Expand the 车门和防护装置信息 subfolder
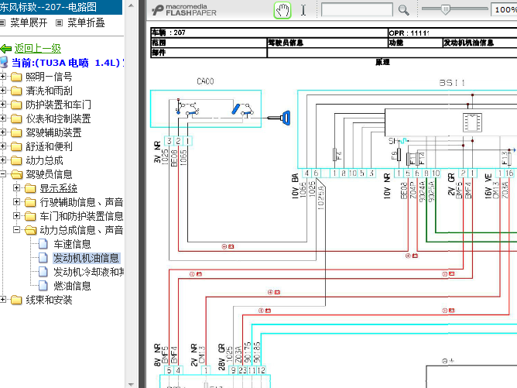The height and width of the screenshot is (388, 517). tap(16, 216)
